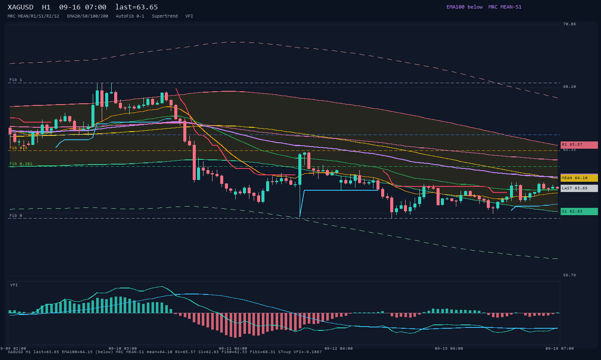Click 'Fib0=62.33' in the bottom status line
This screenshot has width=601, height=360.
234,352
